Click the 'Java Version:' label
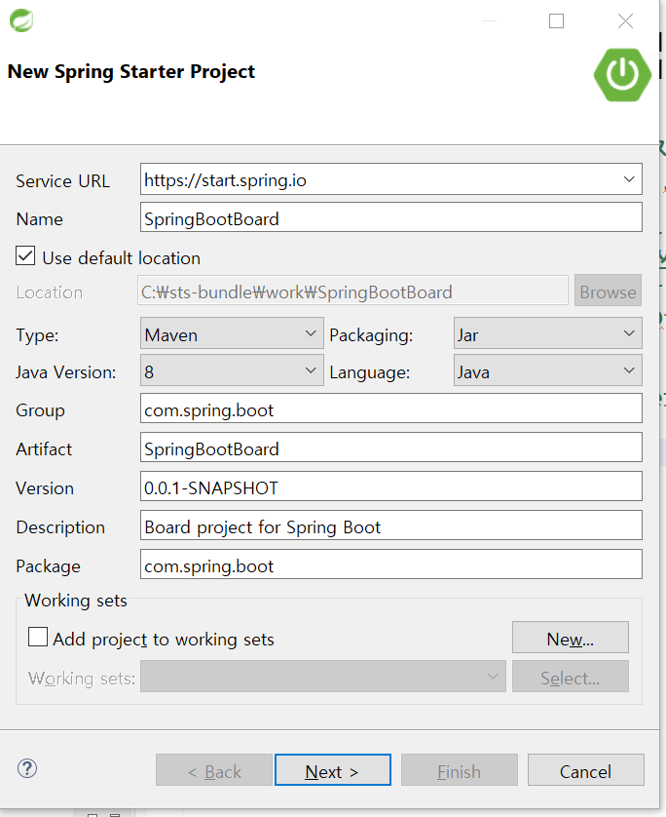Viewport: 666px width, 817px height. [x=65, y=372]
